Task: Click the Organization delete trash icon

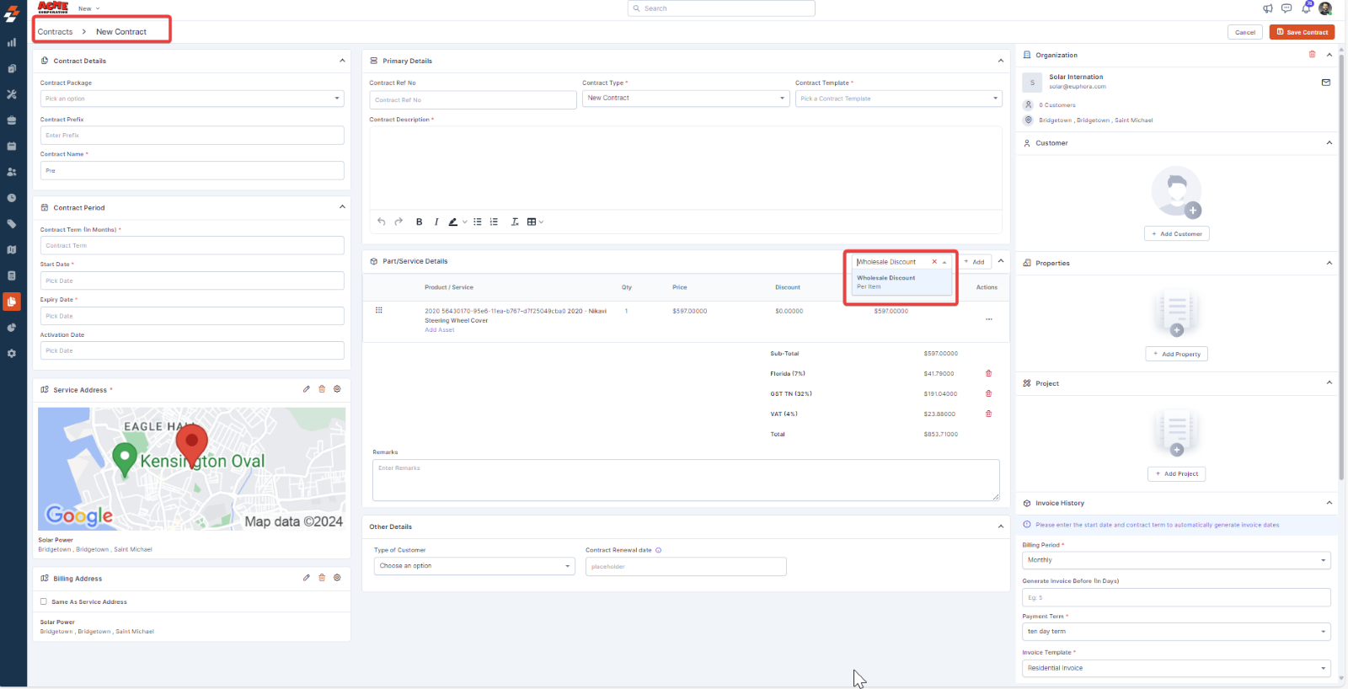Action: 1312,55
